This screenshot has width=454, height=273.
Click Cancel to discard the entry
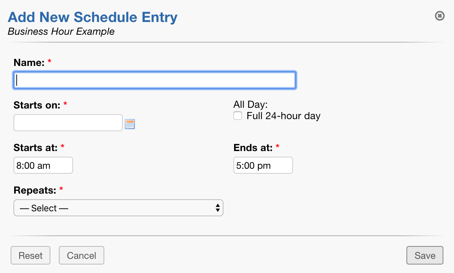click(x=81, y=255)
